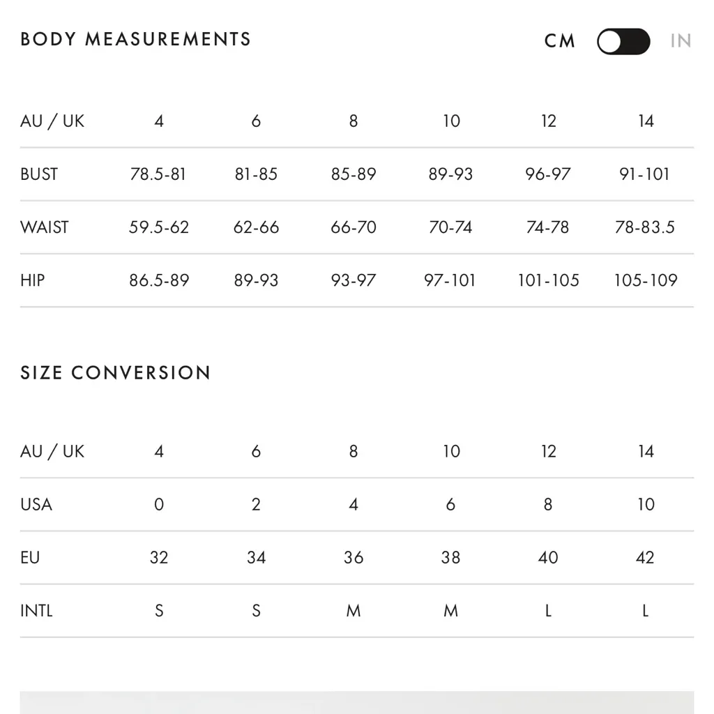Click the CM unit label

(x=560, y=41)
